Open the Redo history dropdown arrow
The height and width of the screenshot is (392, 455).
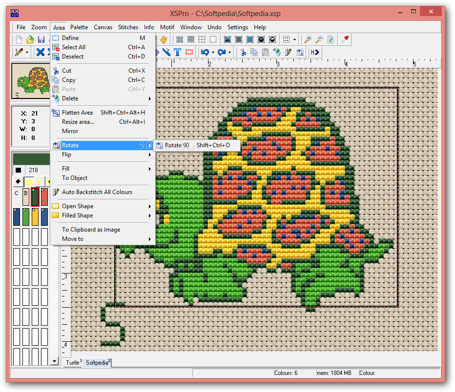coord(229,53)
